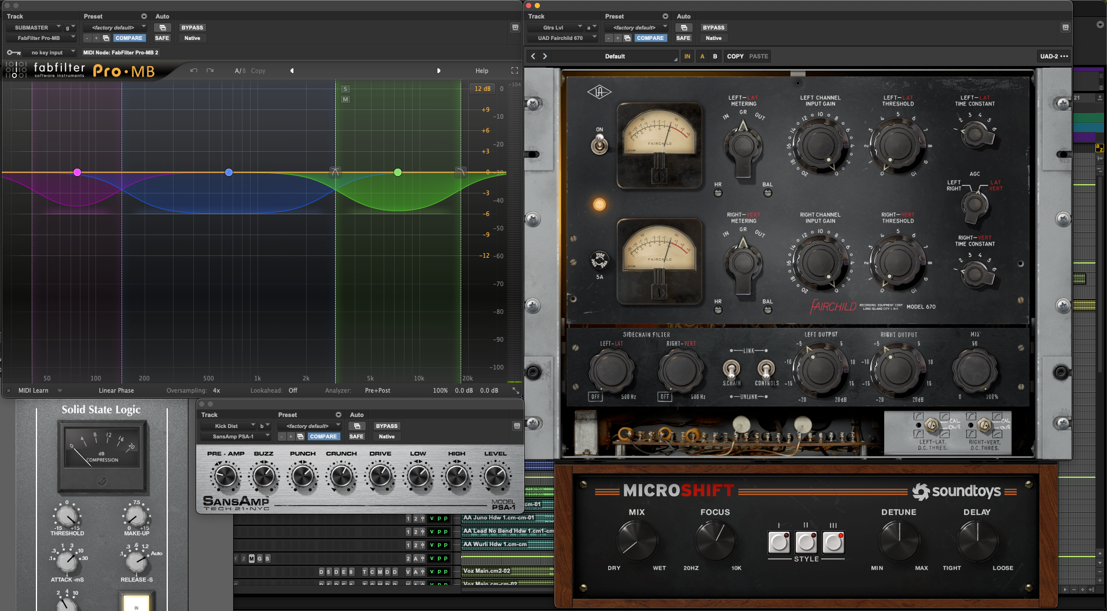
Task: Click BYPASS on the SansAmp PSA-1
Action: point(387,426)
